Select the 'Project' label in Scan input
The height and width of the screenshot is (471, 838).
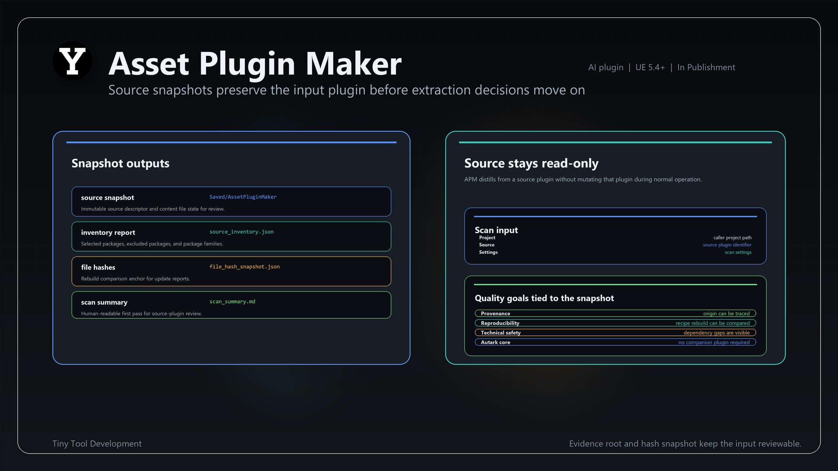(x=487, y=238)
